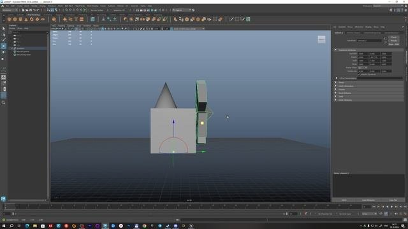This screenshot has height=229, width=408.
Task: Create a polygon sphere from the shelf
Action: pos(10,19)
